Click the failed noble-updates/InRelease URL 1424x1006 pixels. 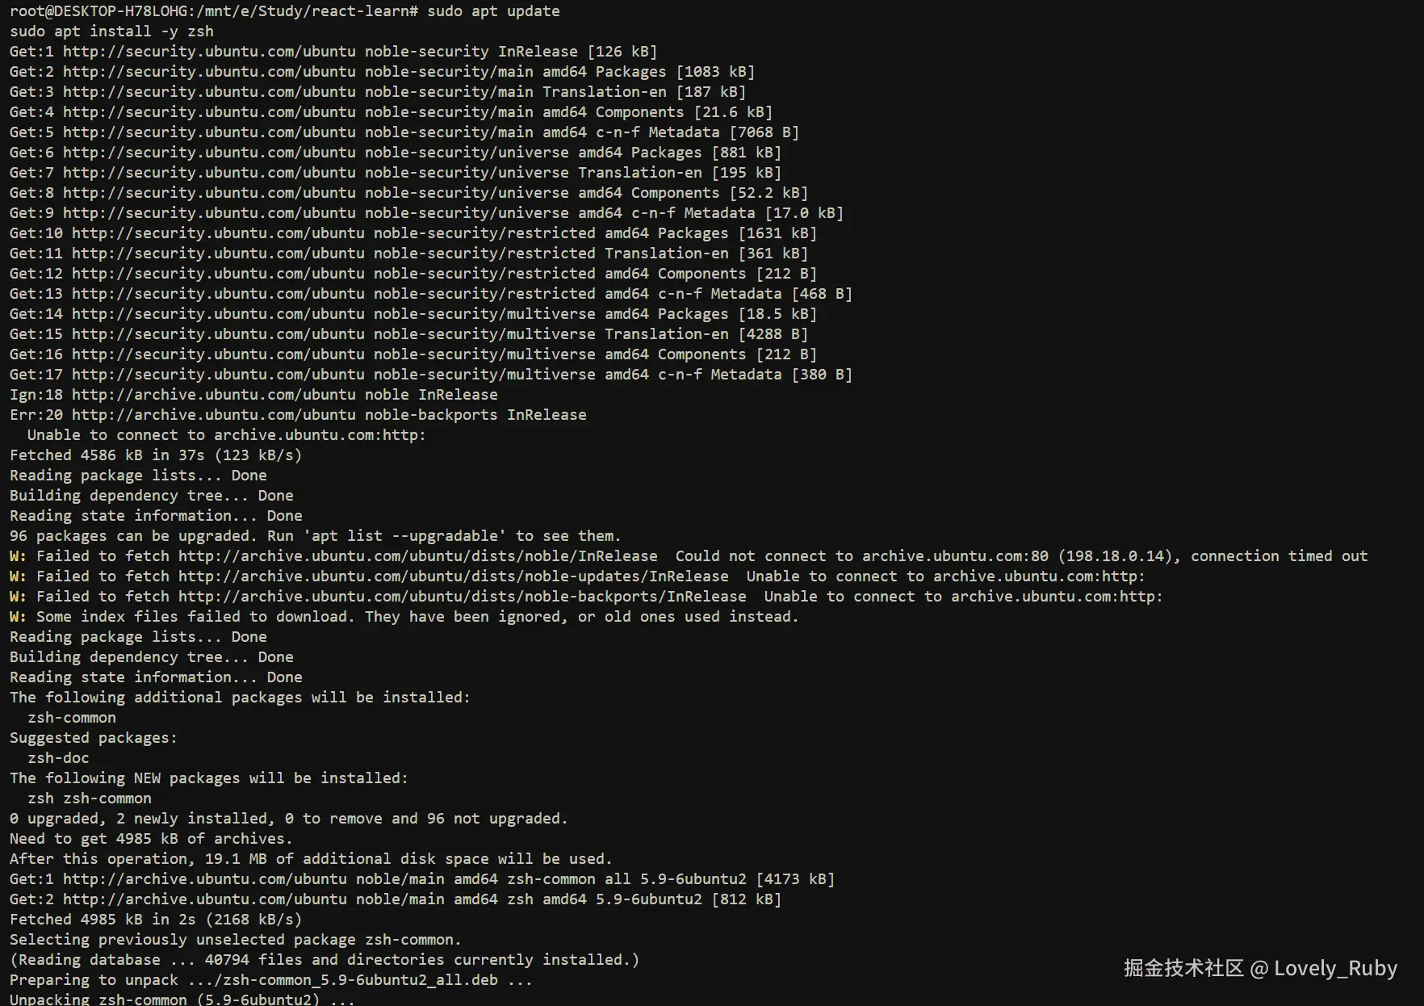[453, 576]
